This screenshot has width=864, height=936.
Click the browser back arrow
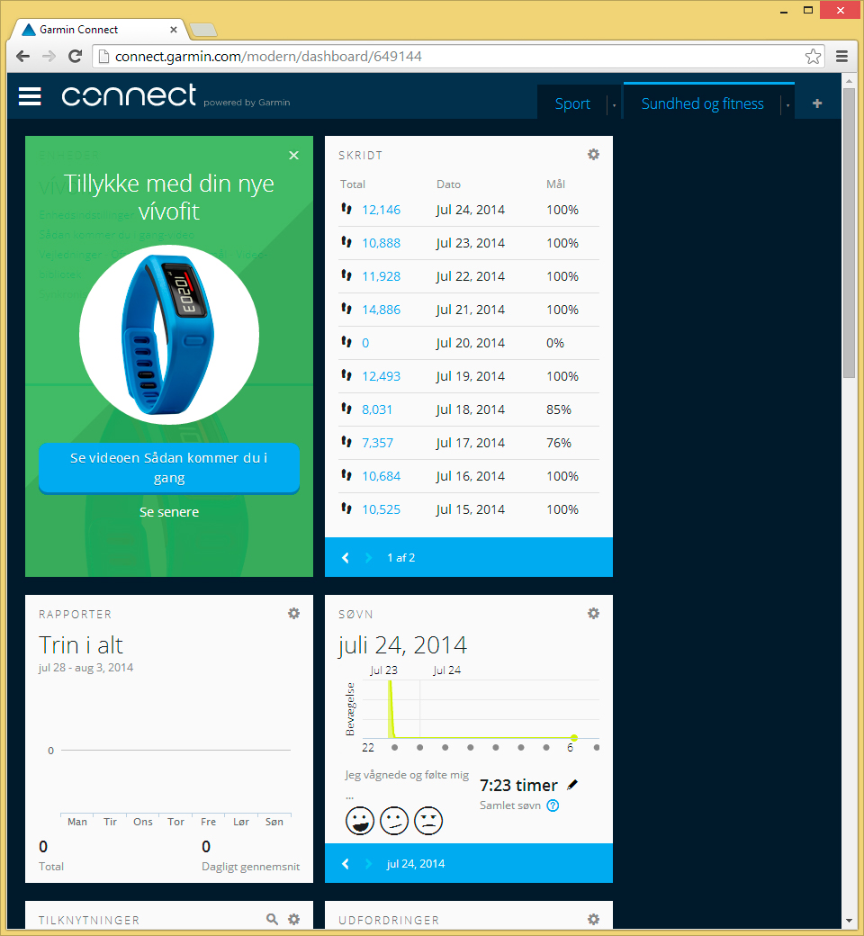click(x=22, y=56)
